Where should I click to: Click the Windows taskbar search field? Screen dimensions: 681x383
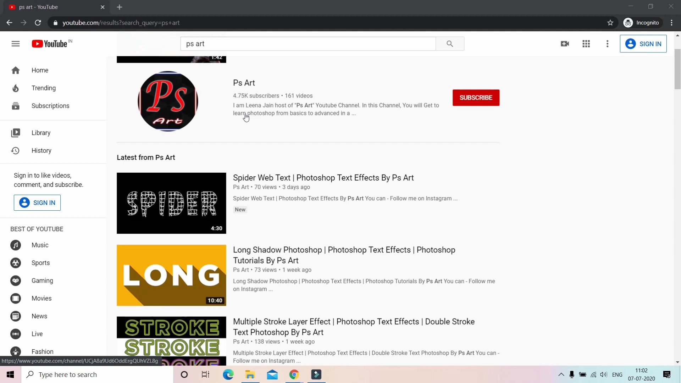point(97,374)
